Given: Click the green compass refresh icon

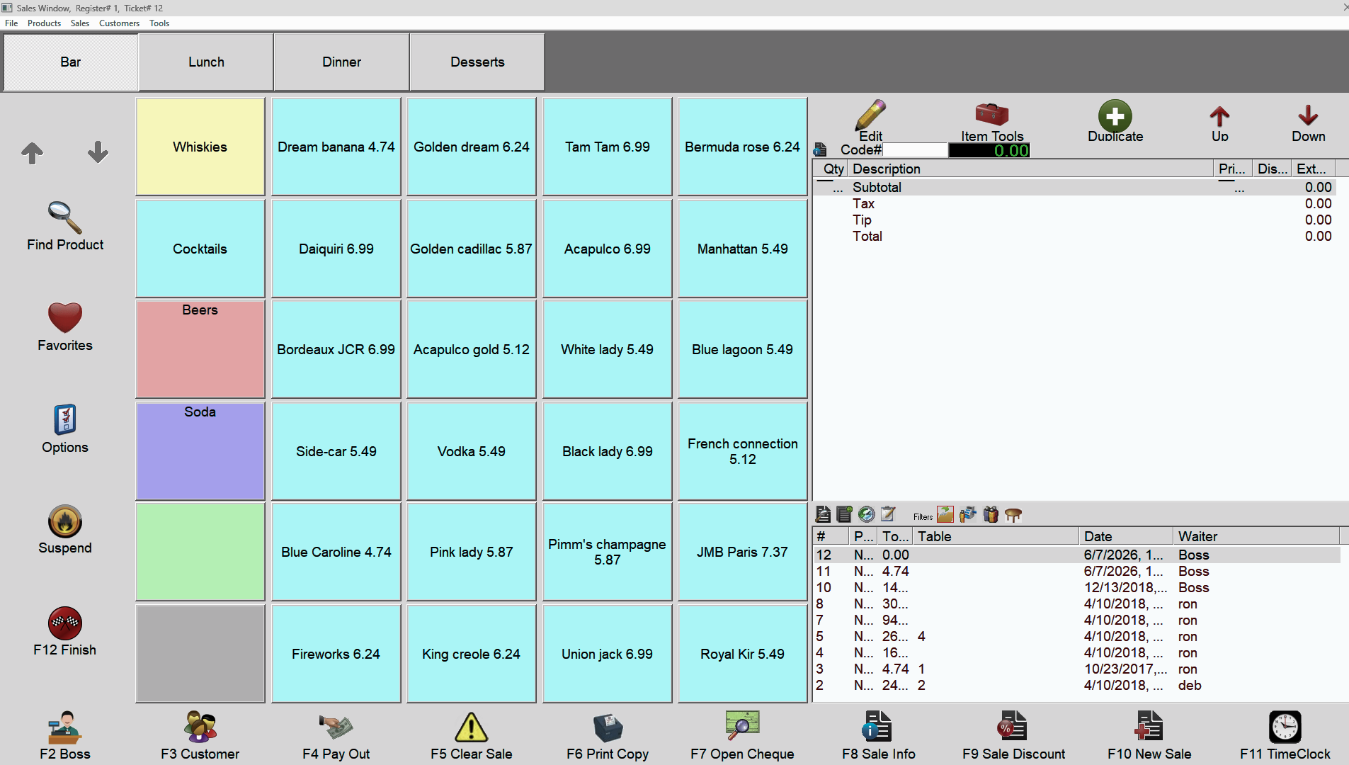Looking at the screenshot, I should pyautogui.click(x=866, y=514).
